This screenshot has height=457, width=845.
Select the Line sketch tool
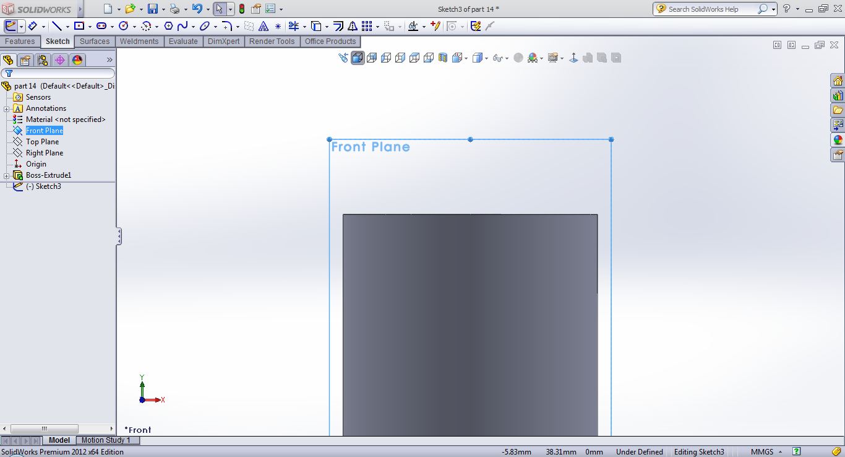[x=56, y=26]
